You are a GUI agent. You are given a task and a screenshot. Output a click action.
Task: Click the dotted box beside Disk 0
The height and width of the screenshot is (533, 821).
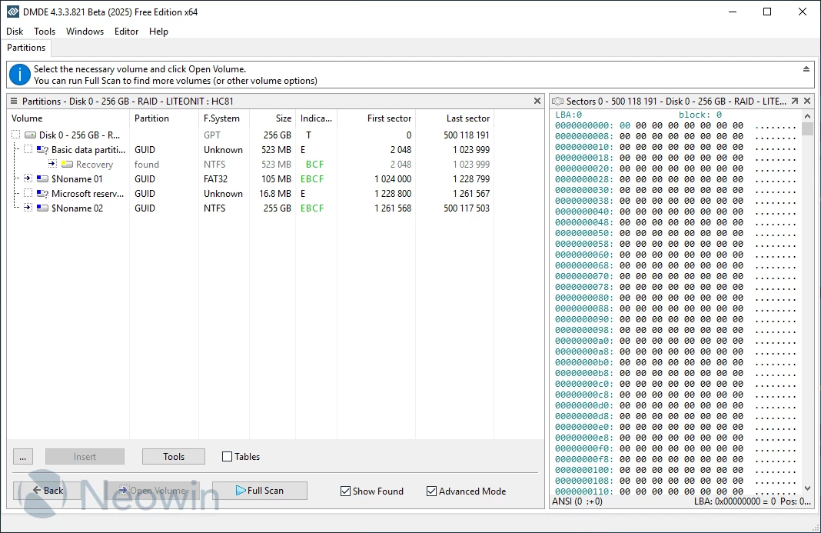(x=15, y=135)
